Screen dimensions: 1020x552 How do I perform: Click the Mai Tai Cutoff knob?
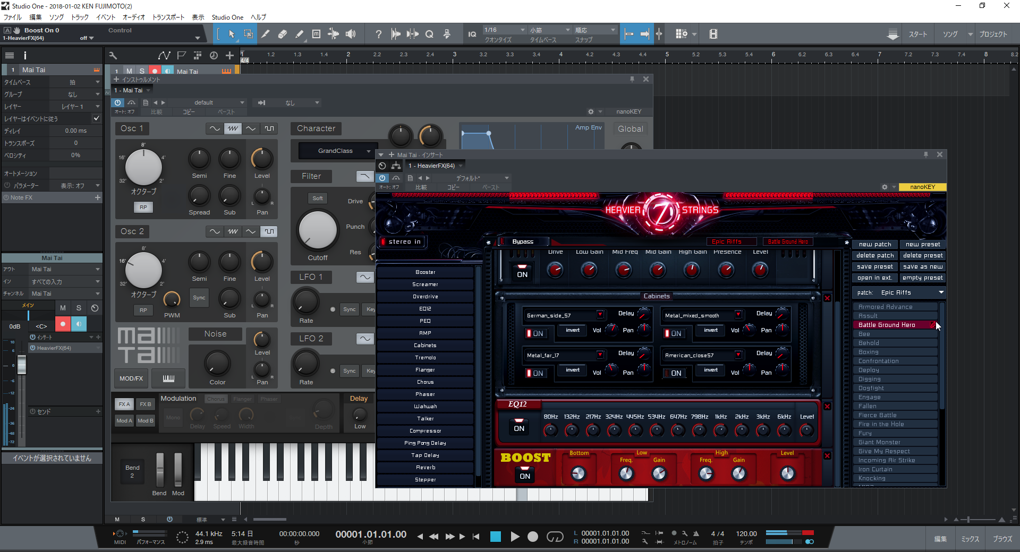tap(318, 230)
